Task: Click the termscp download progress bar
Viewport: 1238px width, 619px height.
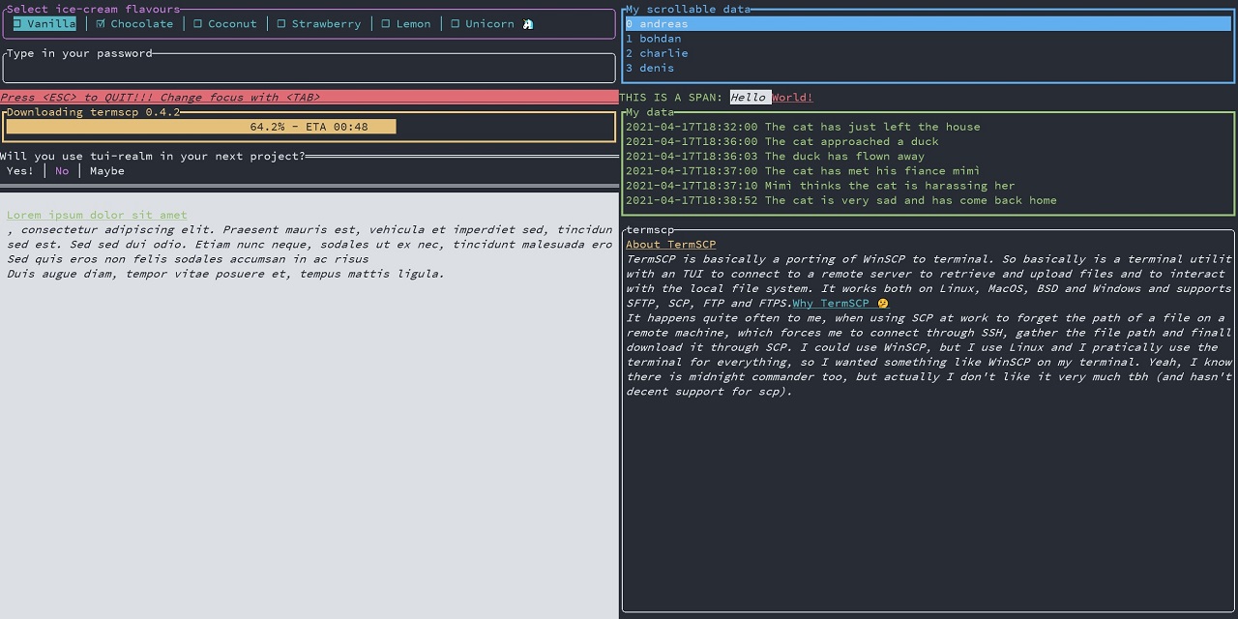Action: click(201, 127)
